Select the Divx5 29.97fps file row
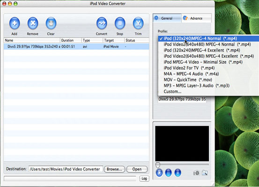Screen dimensions: 259x187 76,46
